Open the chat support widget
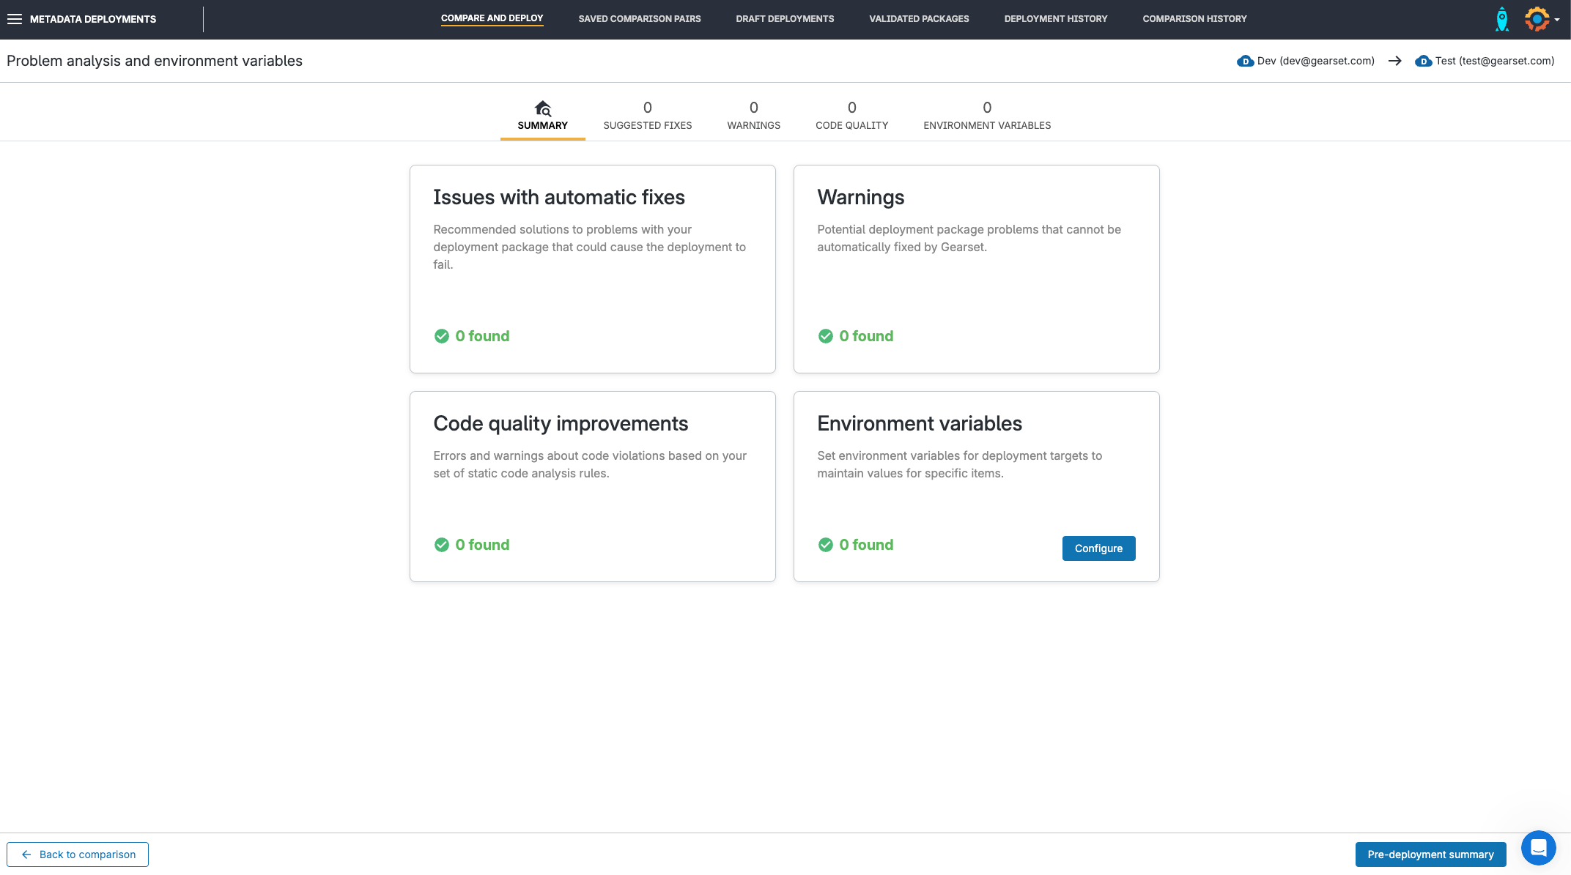 click(x=1538, y=848)
